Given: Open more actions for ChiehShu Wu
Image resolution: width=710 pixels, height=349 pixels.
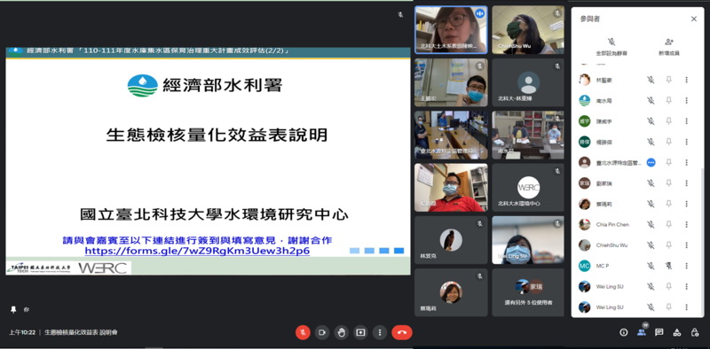Looking at the screenshot, I should point(686,245).
